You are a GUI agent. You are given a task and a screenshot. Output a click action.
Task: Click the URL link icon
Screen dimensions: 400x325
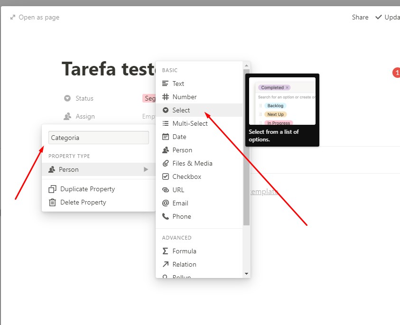[165, 190]
